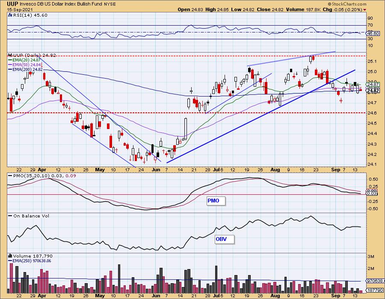Click the Volume 187,790 label
385x299 pixels.
coord(30,256)
